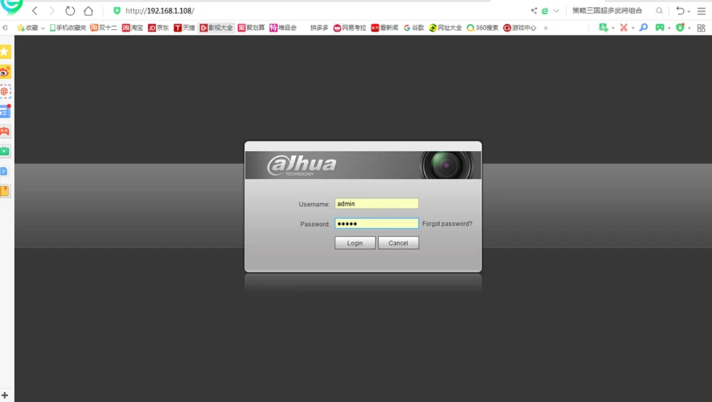Open the browser home page icon
Viewport: 712px width, 402px height.
(88, 11)
